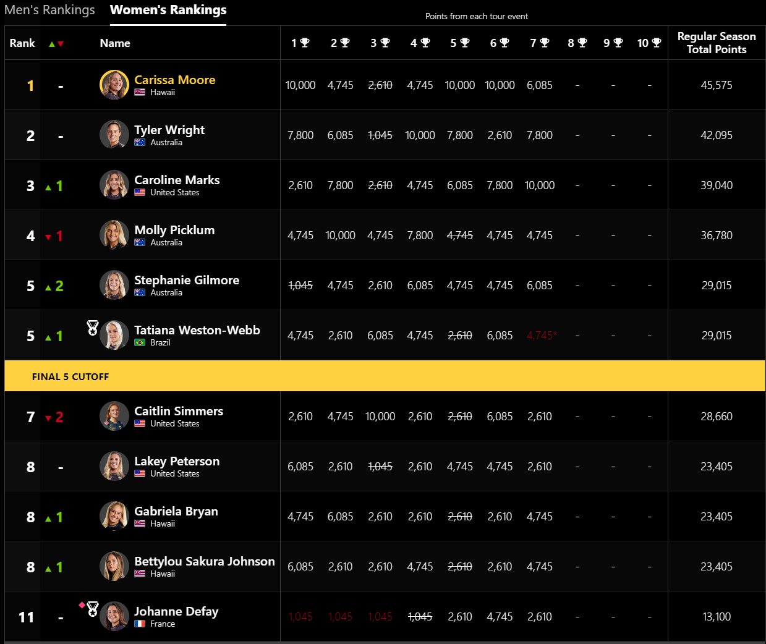Click the France flag under Johanne Defay
This screenshot has width=766, height=644.
tap(140, 624)
